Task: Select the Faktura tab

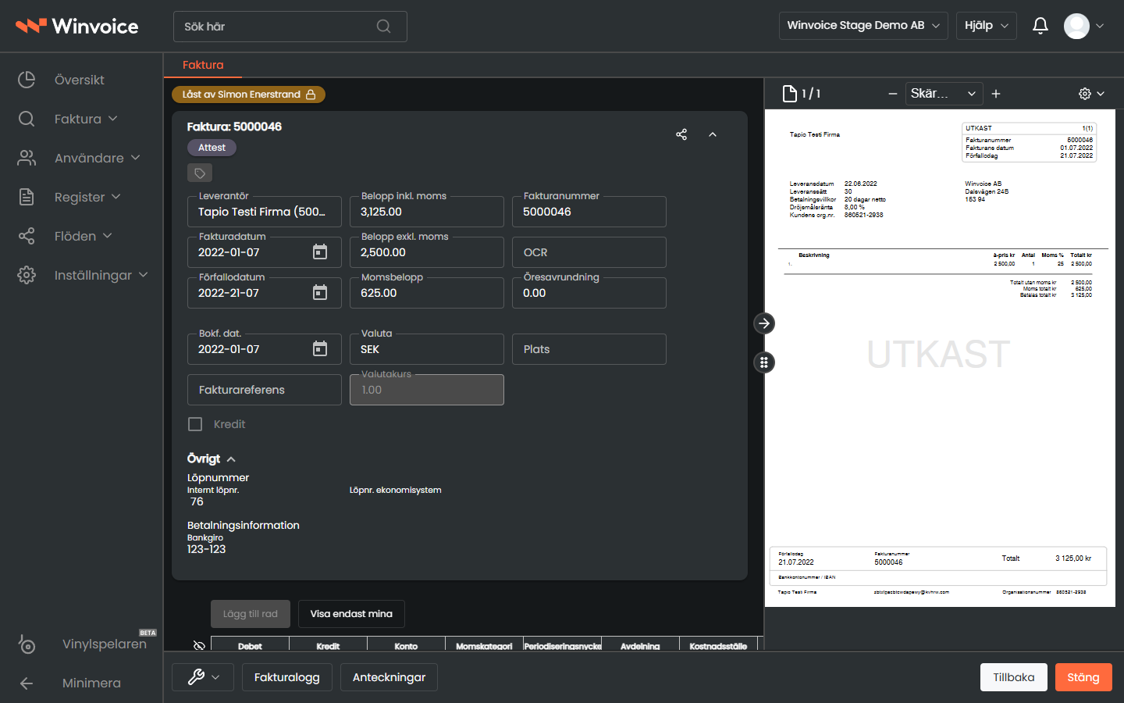Action: coord(203,65)
